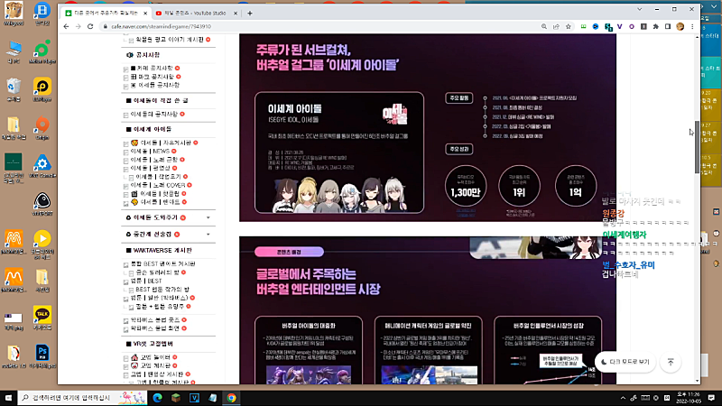Screen dimensions: 722x406
Task: Open 통합 BEST 팬아트 게시판
Action: pos(163,264)
